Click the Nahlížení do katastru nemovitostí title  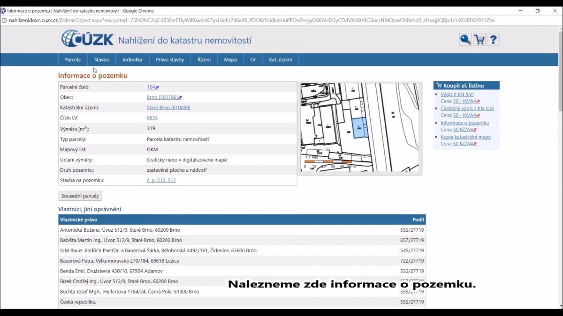coord(184,40)
